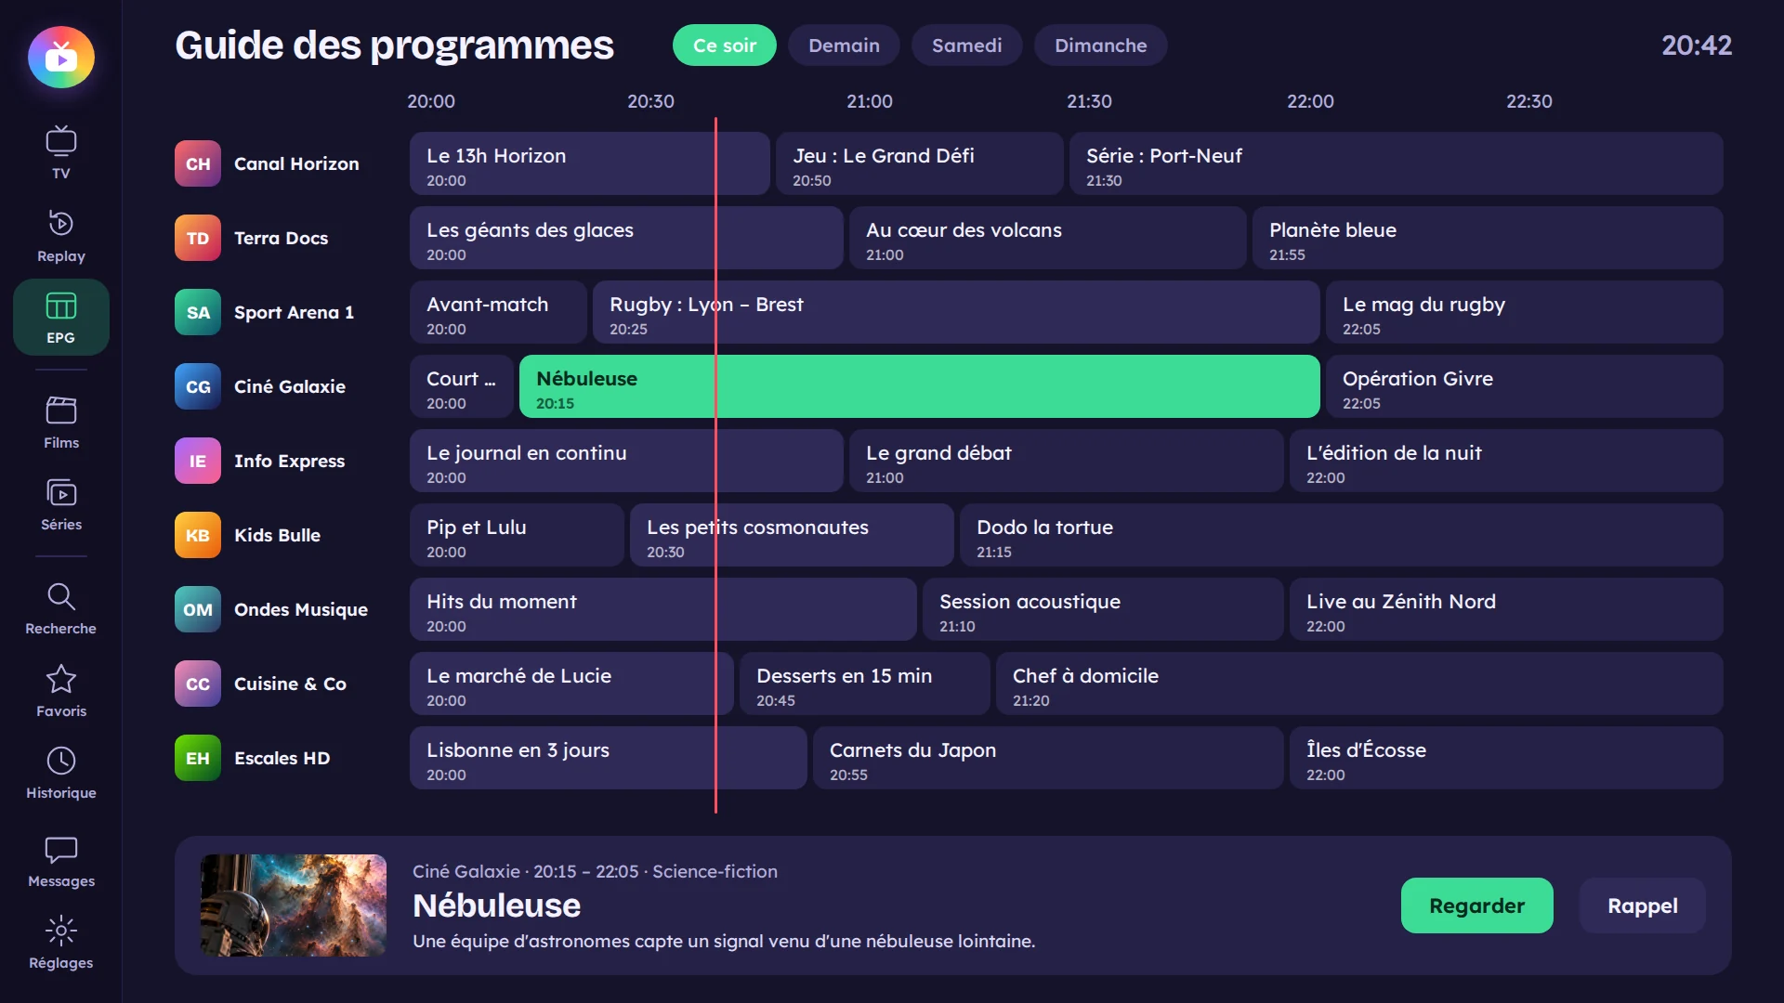The height and width of the screenshot is (1003, 1784).
Task: Select the Nébuleuse program block
Action: coord(919,386)
